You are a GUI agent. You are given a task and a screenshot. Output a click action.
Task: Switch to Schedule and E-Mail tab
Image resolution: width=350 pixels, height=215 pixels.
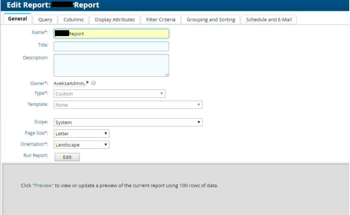(x=269, y=20)
